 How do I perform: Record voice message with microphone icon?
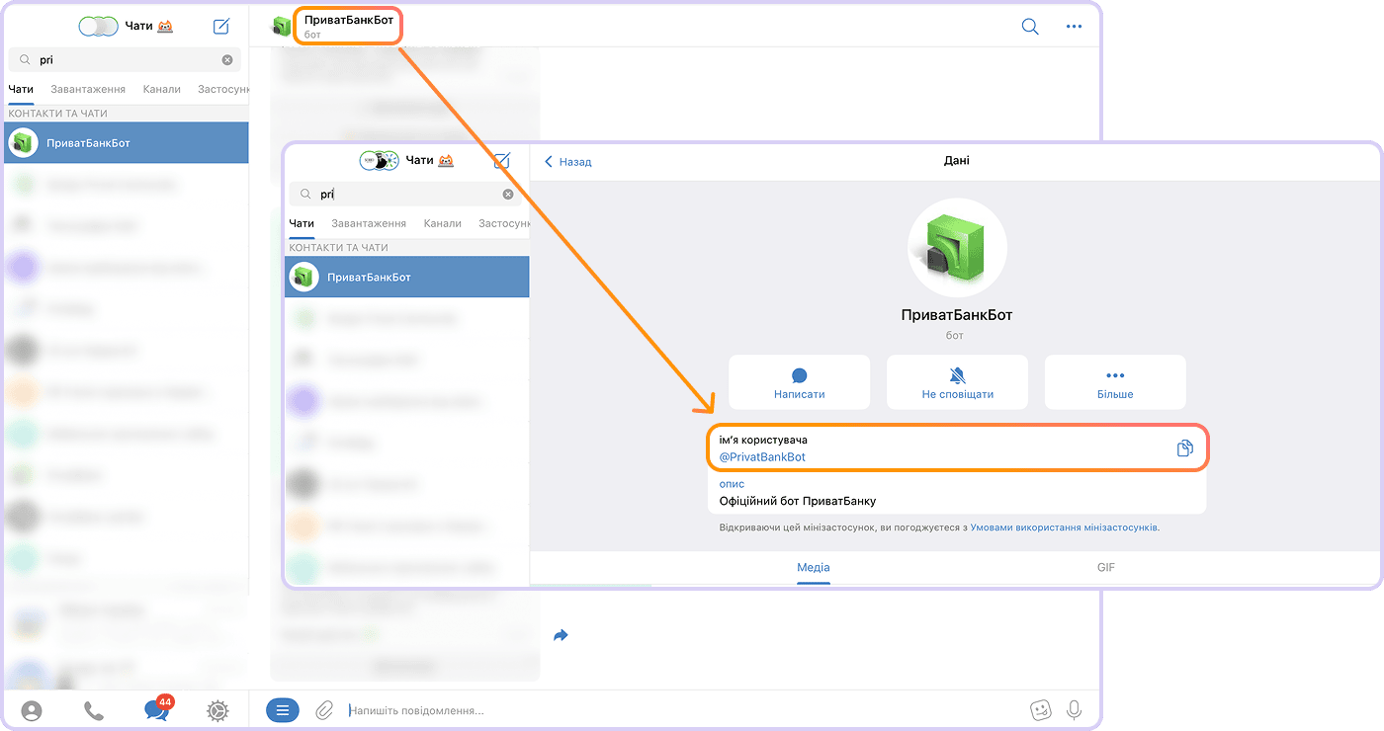click(x=1074, y=710)
